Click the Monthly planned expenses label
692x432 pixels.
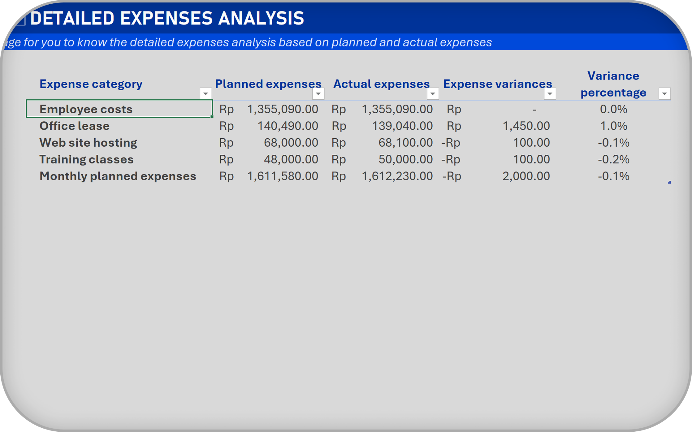pos(118,176)
